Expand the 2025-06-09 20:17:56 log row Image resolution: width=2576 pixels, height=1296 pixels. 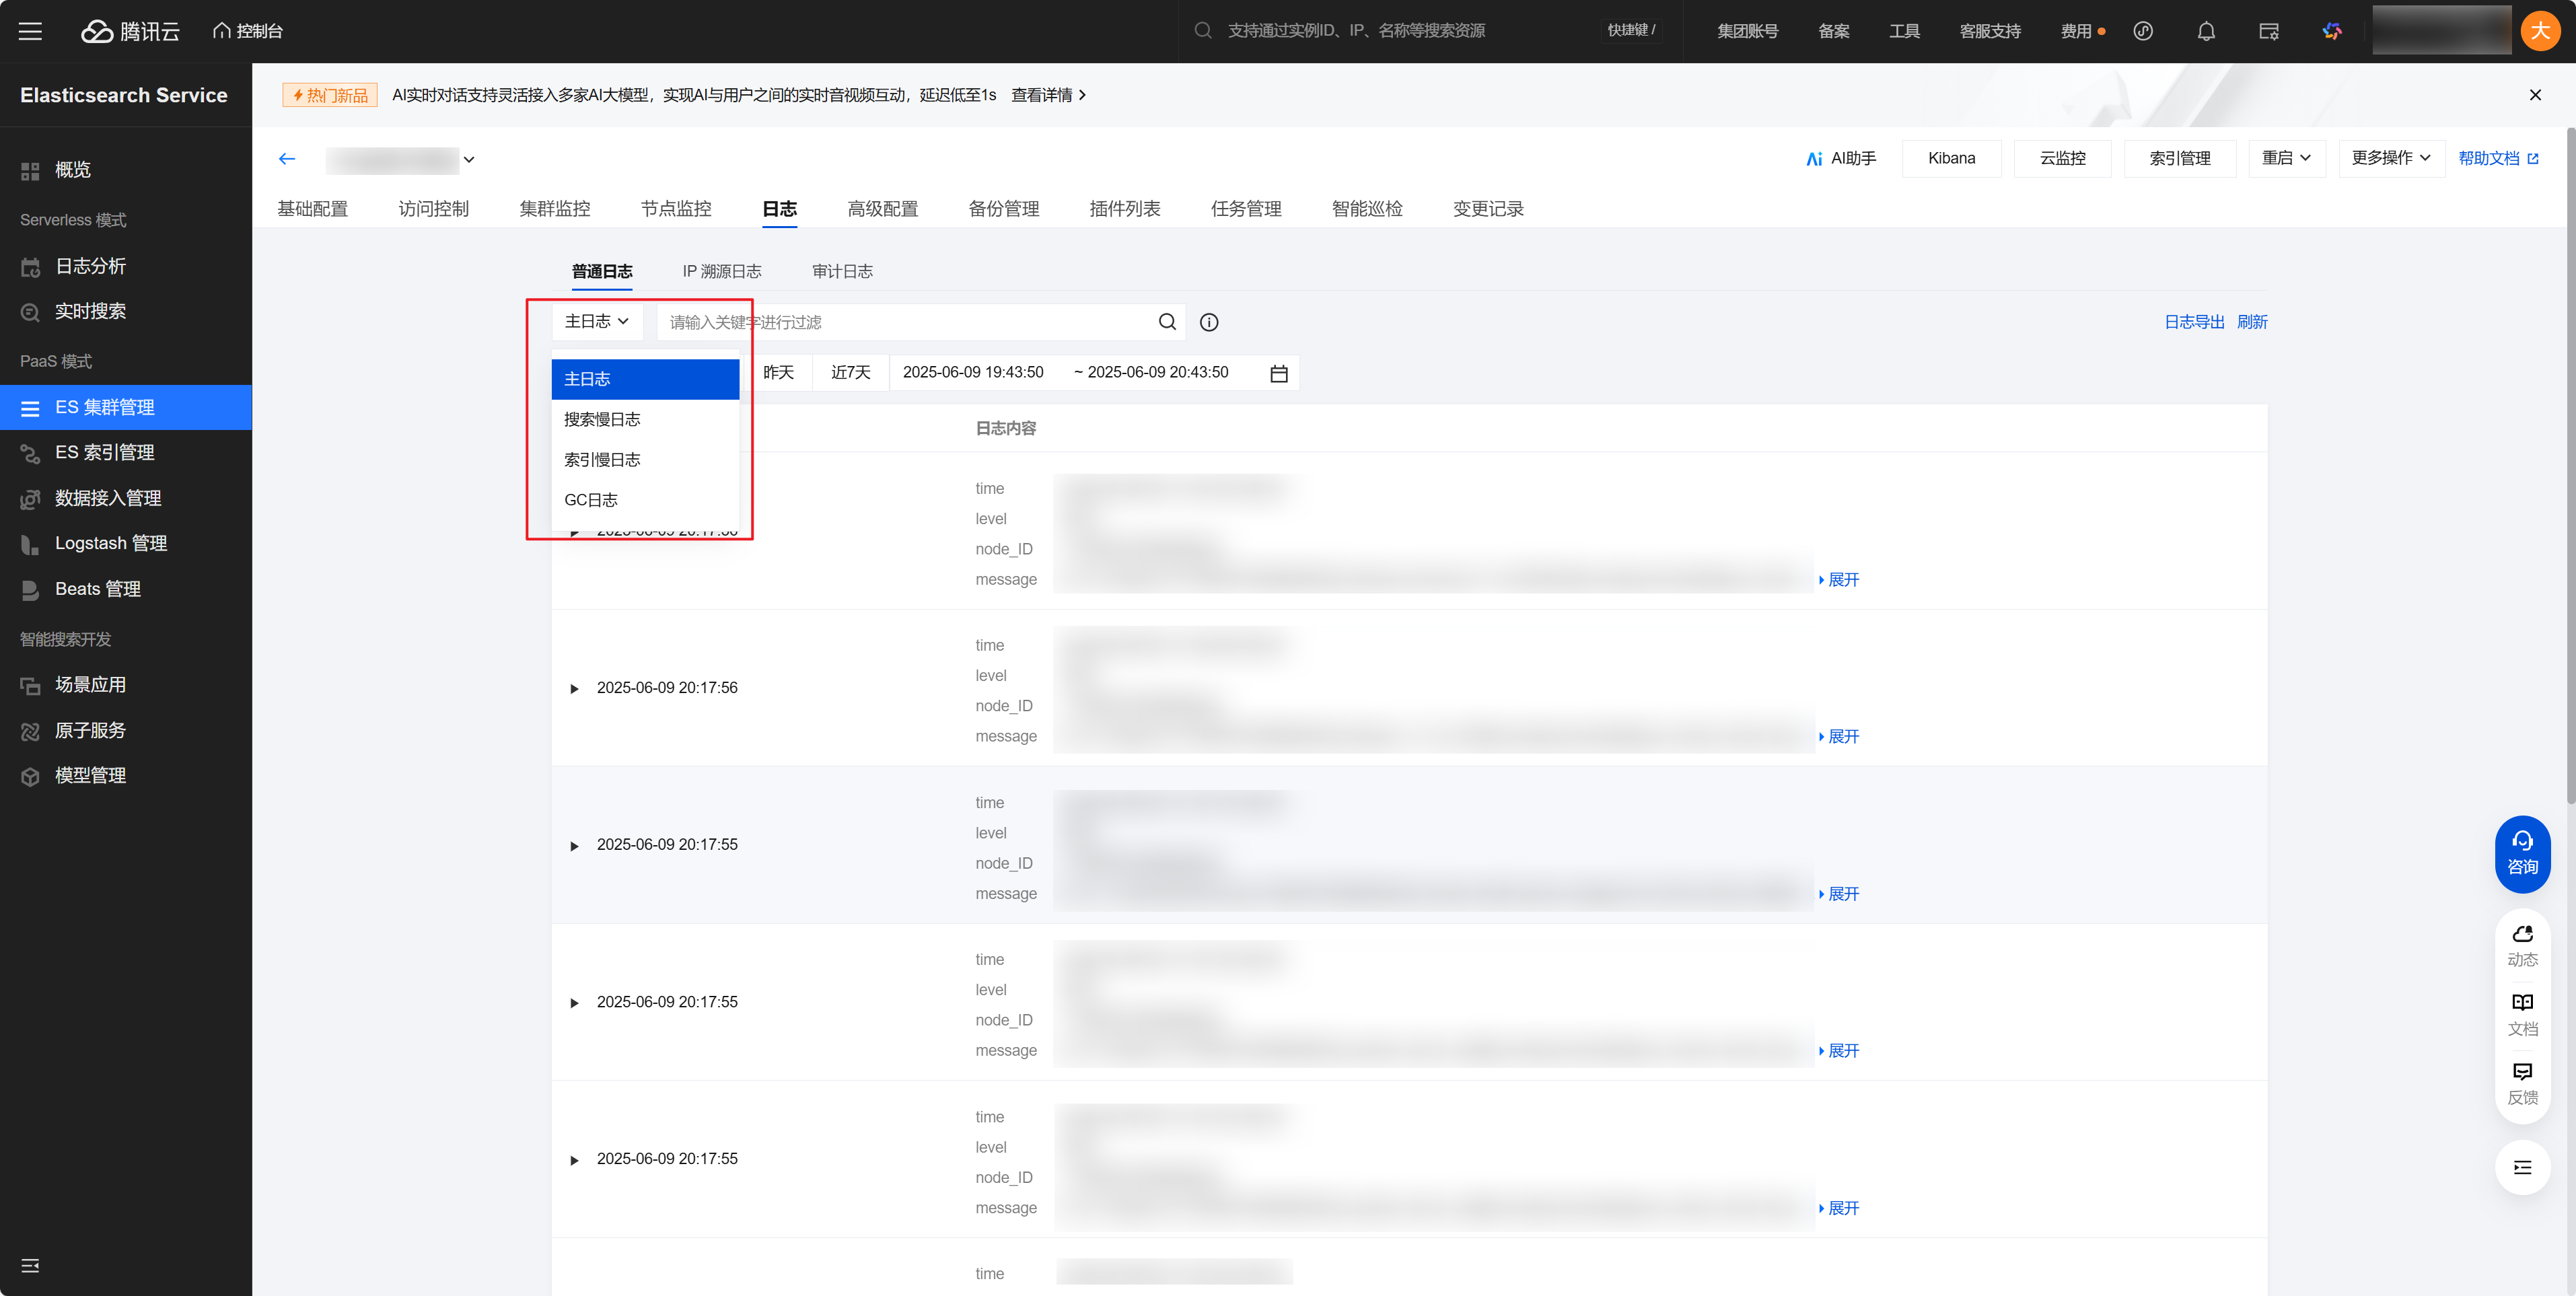click(574, 689)
